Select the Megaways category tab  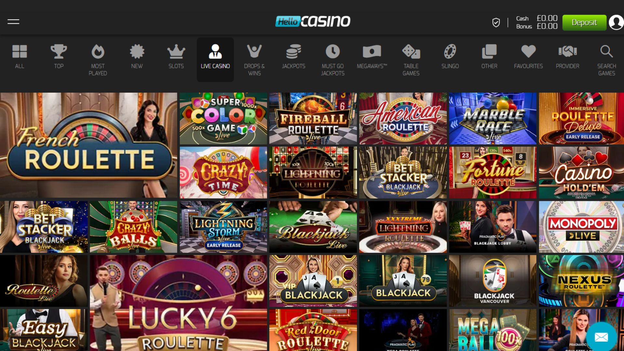(372, 57)
